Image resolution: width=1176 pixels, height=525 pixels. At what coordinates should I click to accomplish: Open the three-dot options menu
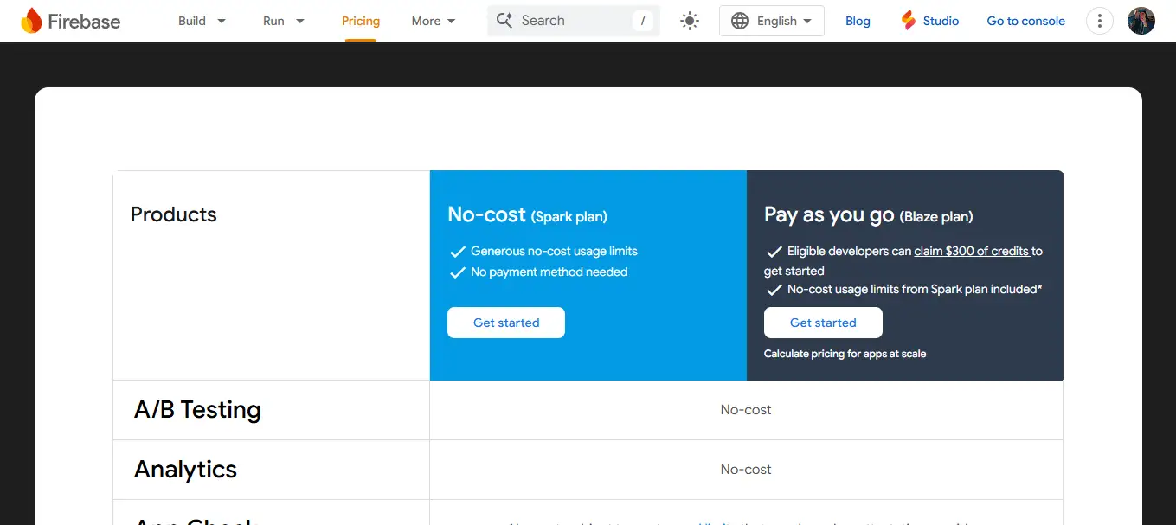(x=1099, y=21)
